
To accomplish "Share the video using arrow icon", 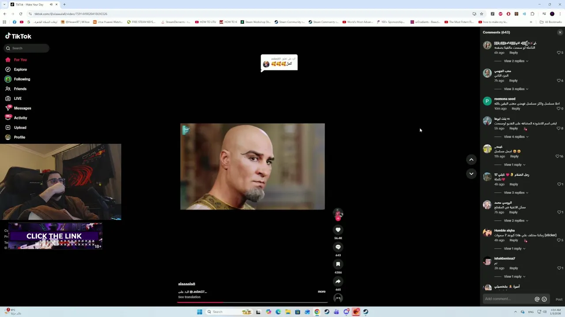I will point(338,281).
